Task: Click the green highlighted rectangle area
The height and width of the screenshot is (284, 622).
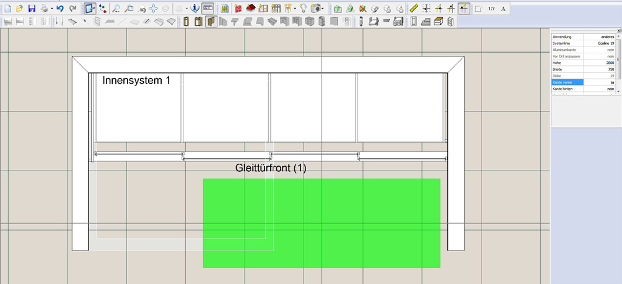Action: point(322,223)
